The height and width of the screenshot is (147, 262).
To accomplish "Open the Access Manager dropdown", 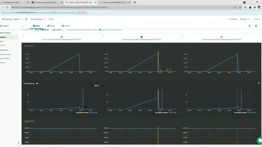I will pos(38,19).
